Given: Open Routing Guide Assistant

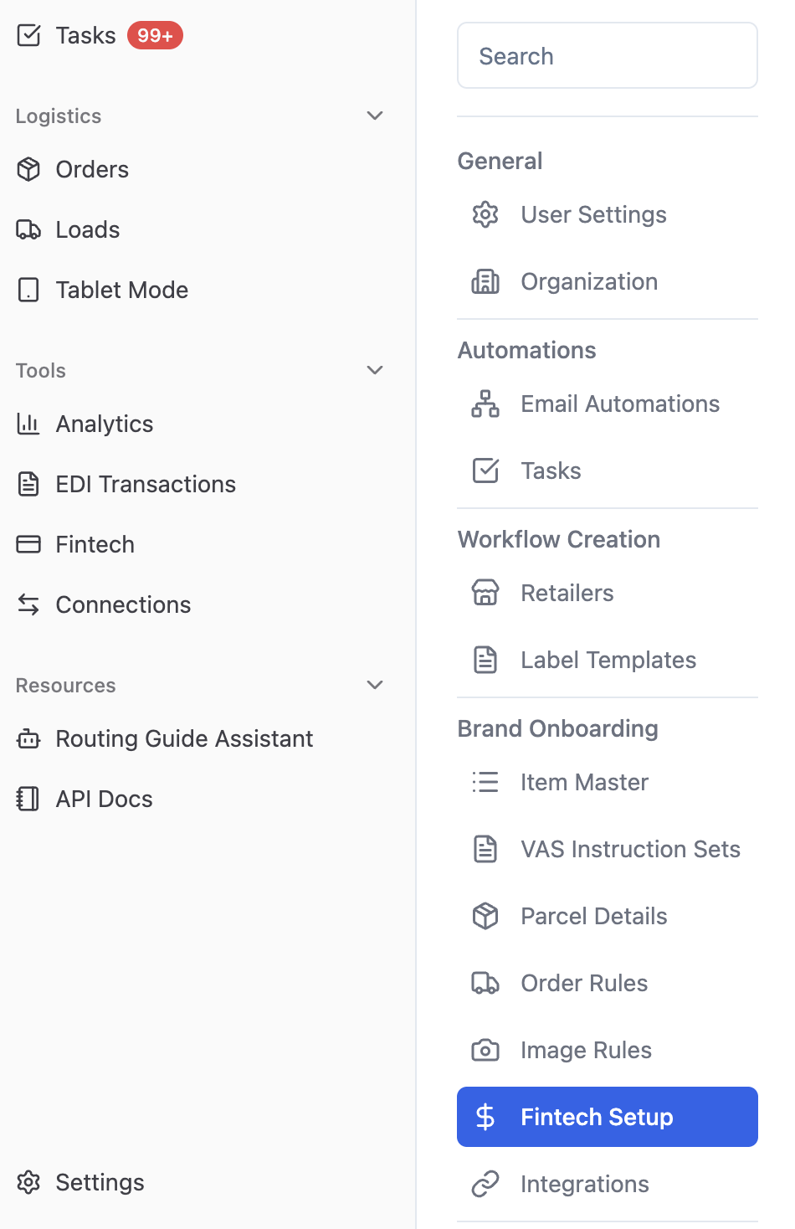Looking at the screenshot, I should coord(184,738).
